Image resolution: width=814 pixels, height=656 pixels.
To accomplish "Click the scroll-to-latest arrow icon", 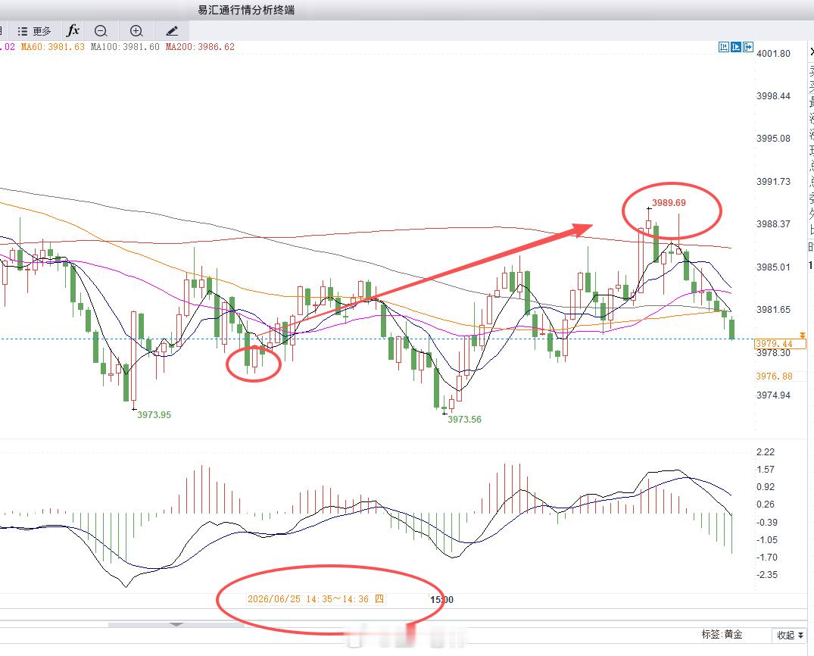I will [x=747, y=47].
